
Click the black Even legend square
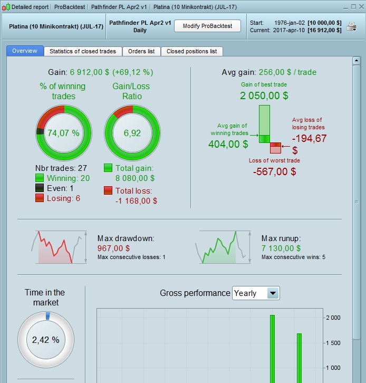(x=40, y=188)
